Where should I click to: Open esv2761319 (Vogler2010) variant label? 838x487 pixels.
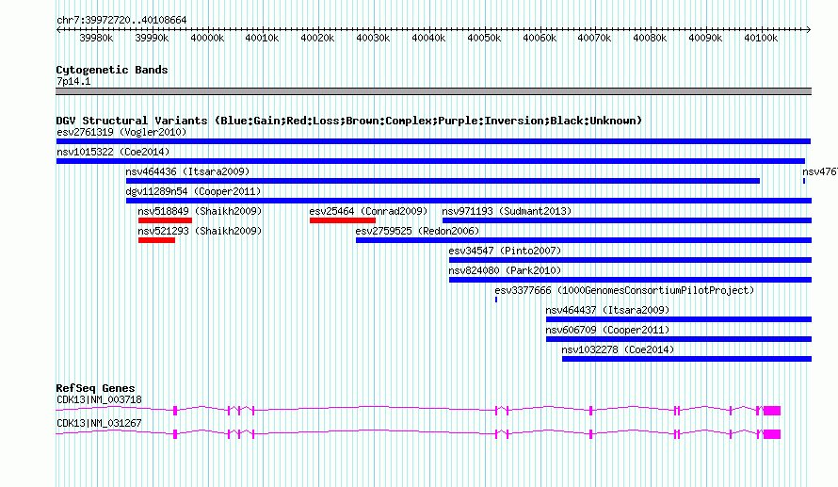click(x=121, y=132)
